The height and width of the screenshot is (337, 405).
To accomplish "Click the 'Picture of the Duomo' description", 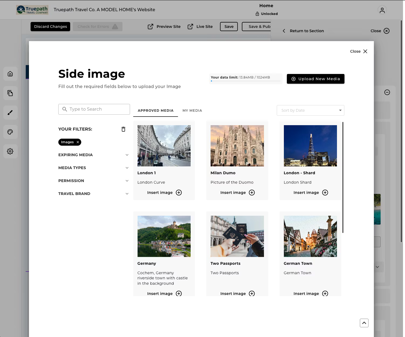I will (232, 182).
